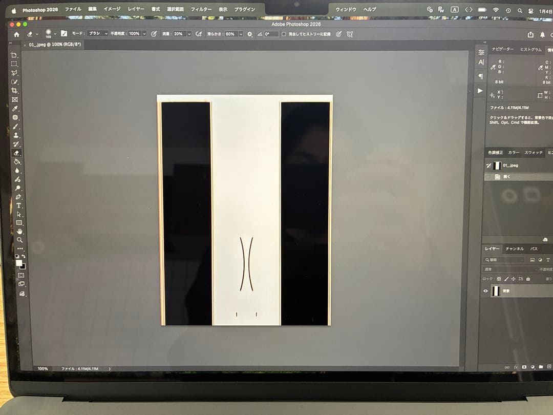
Task: Select the Rectangular Marquee tool
Action: coord(14,64)
